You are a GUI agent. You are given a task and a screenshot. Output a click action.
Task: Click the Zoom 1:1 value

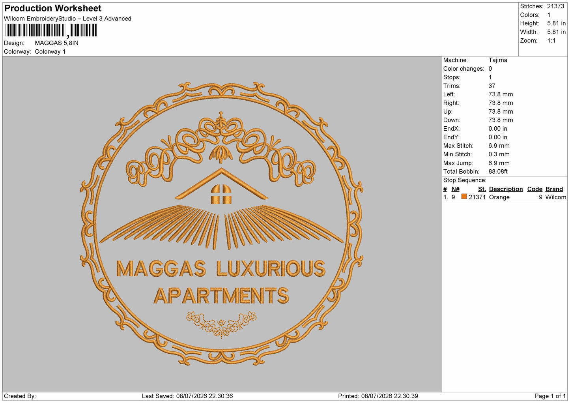pos(551,41)
